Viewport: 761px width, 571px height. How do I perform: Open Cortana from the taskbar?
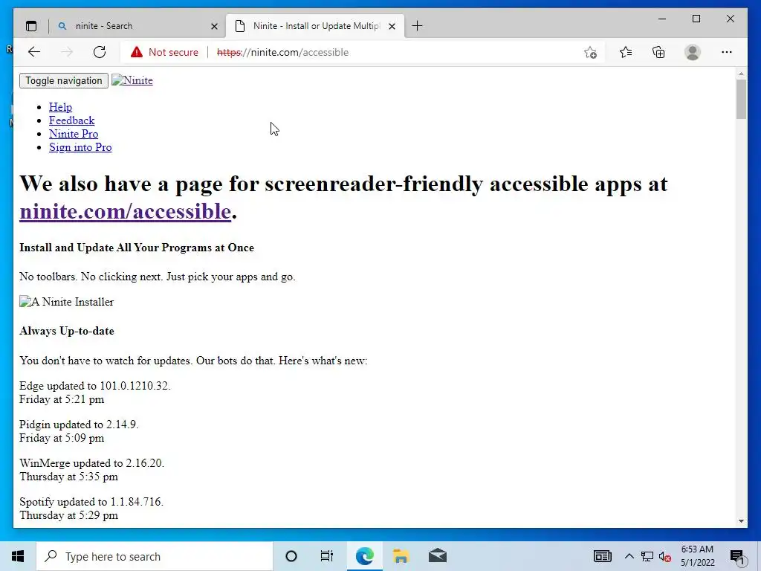[291, 556]
